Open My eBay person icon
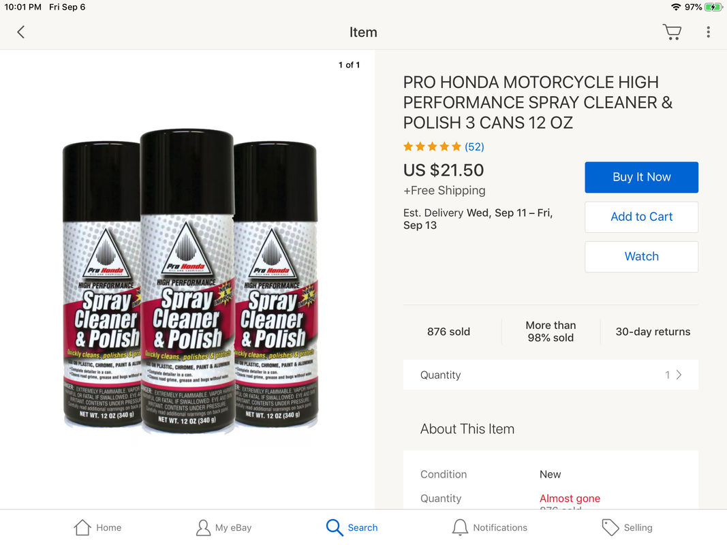The image size is (727, 545). tap(203, 527)
